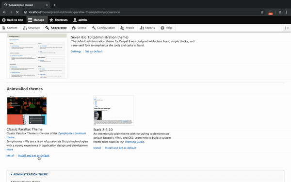View site info icon in address bar
291x182 pixels.
click(x=25, y=12)
